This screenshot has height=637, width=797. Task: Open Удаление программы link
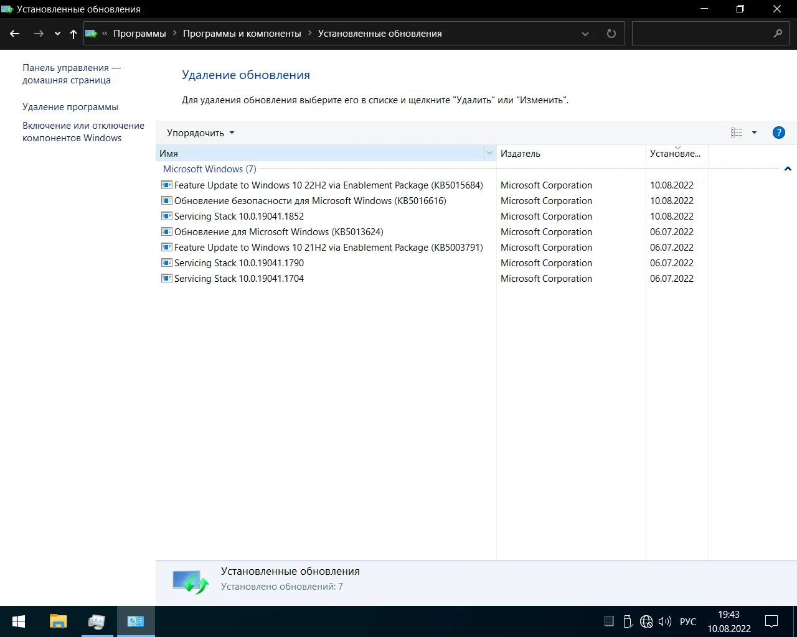coord(70,107)
